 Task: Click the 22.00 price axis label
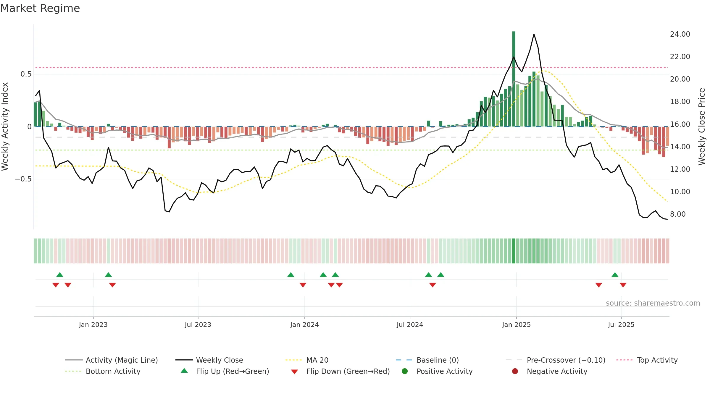[680, 57]
